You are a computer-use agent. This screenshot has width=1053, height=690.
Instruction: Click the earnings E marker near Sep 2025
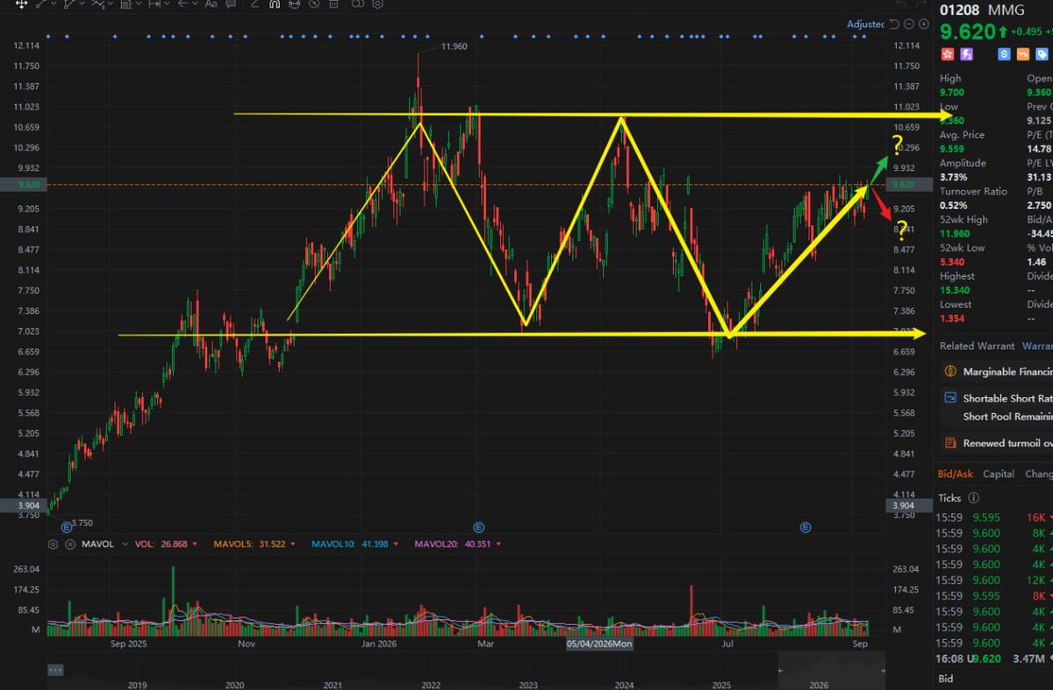click(x=66, y=527)
